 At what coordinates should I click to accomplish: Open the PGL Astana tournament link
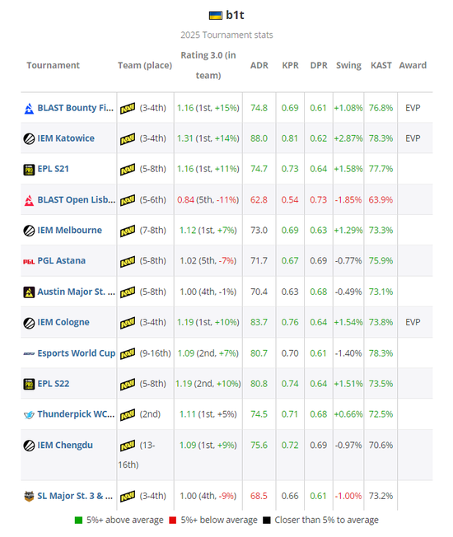pos(61,260)
